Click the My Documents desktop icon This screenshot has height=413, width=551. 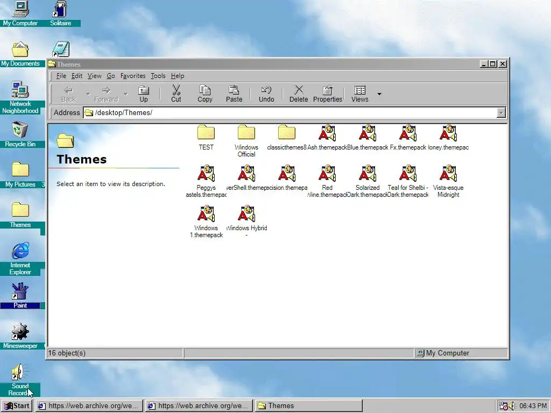20,54
